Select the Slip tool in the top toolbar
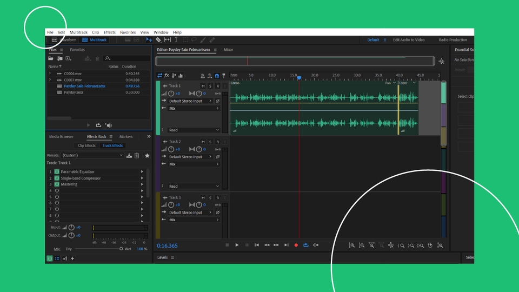 [x=168, y=39]
